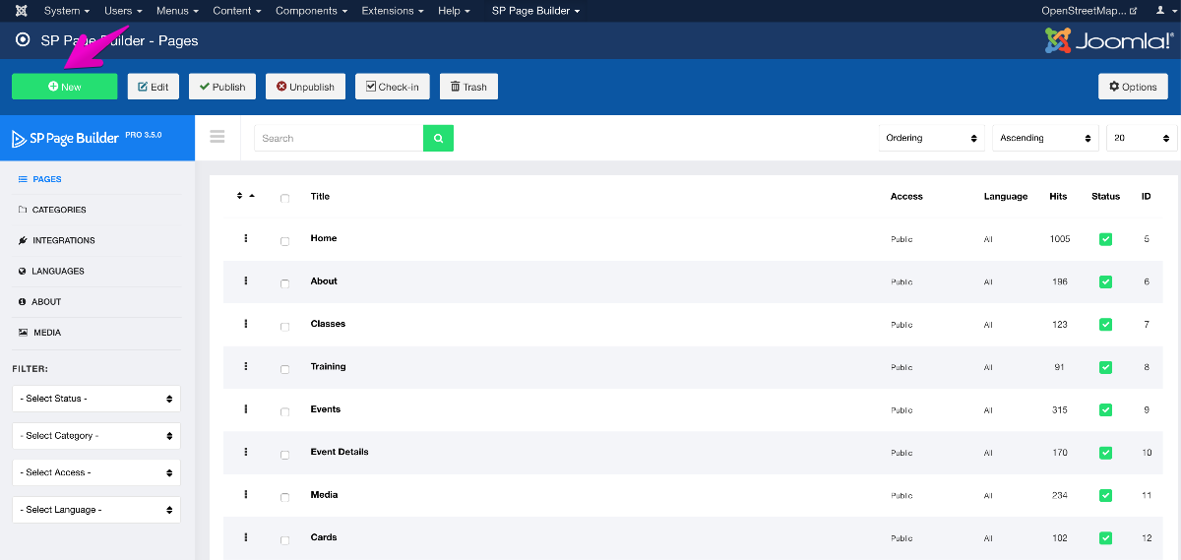1181x560 pixels.
Task: Click the Edit toolbar button
Action: 153,87
